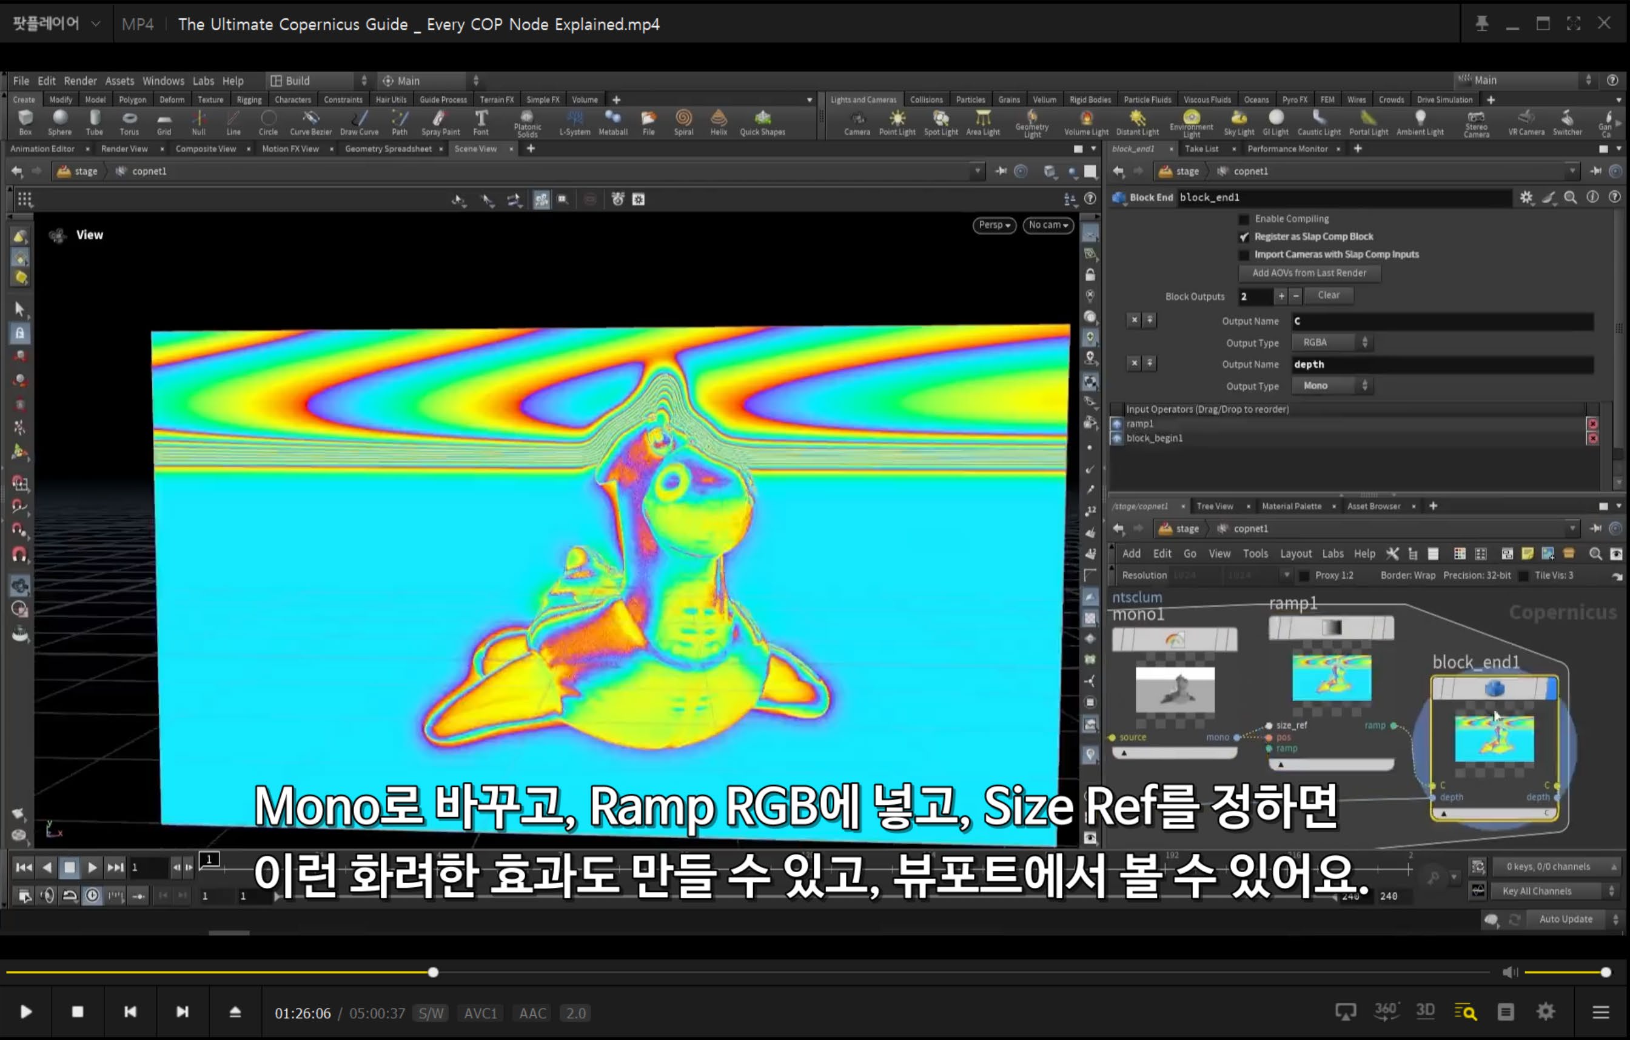Add a Spot Light from shelf
The height and width of the screenshot is (1040, 1630).
click(941, 122)
